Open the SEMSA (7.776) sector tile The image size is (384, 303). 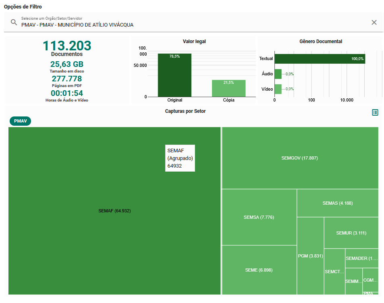(259, 217)
